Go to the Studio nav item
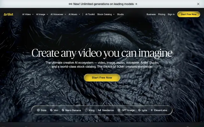The height and width of the screenshot is (127, 204). pyautogui.click(x=120, y=14)
